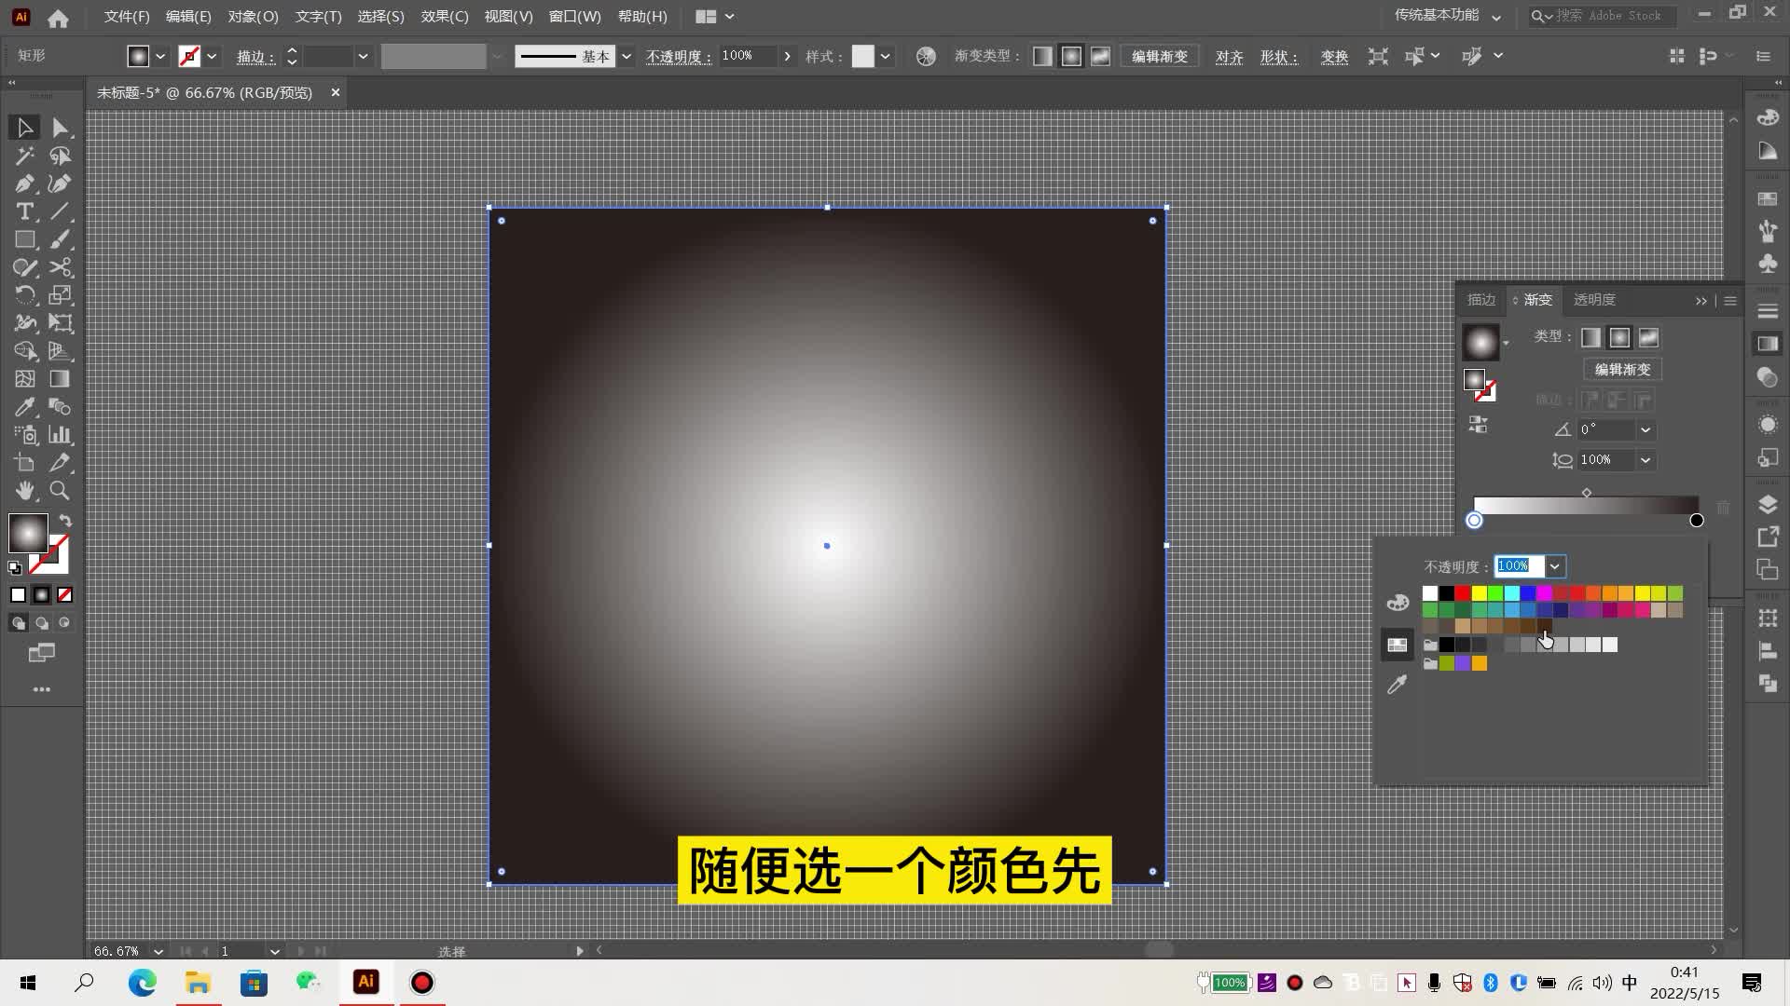Open the 效果(C) menu

(x=445, y=17)
